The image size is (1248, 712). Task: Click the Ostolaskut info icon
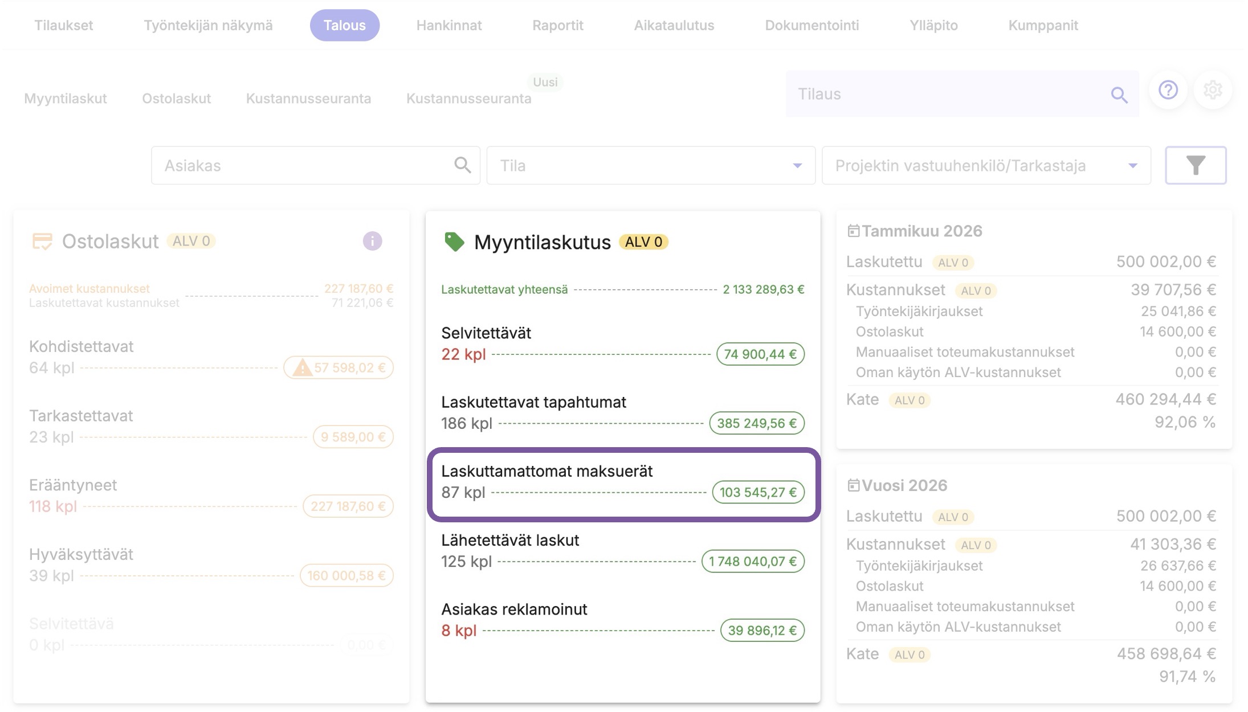coord(372,241)
